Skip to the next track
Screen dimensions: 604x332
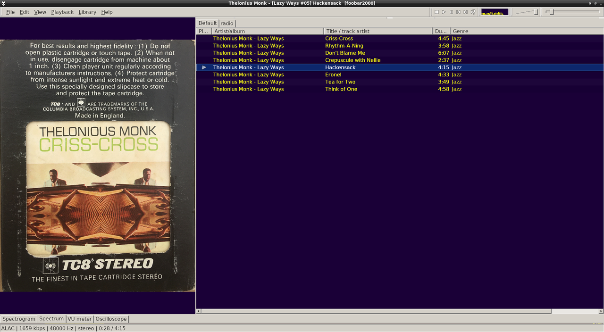[465, 12]
